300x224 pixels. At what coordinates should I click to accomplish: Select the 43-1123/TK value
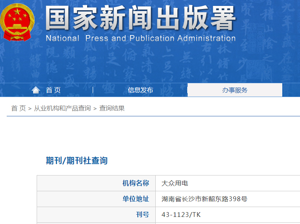pyautogui.click(x=181, y=215)
